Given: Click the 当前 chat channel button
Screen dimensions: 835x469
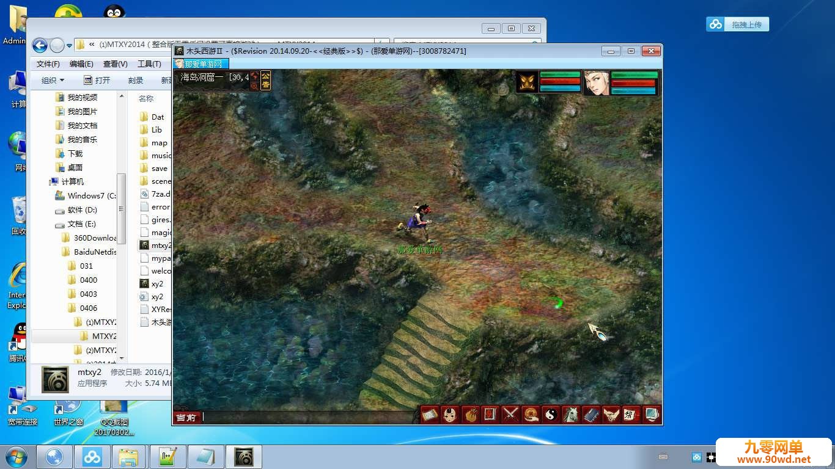Looking at the screenshot, I should tap(186, 418).
